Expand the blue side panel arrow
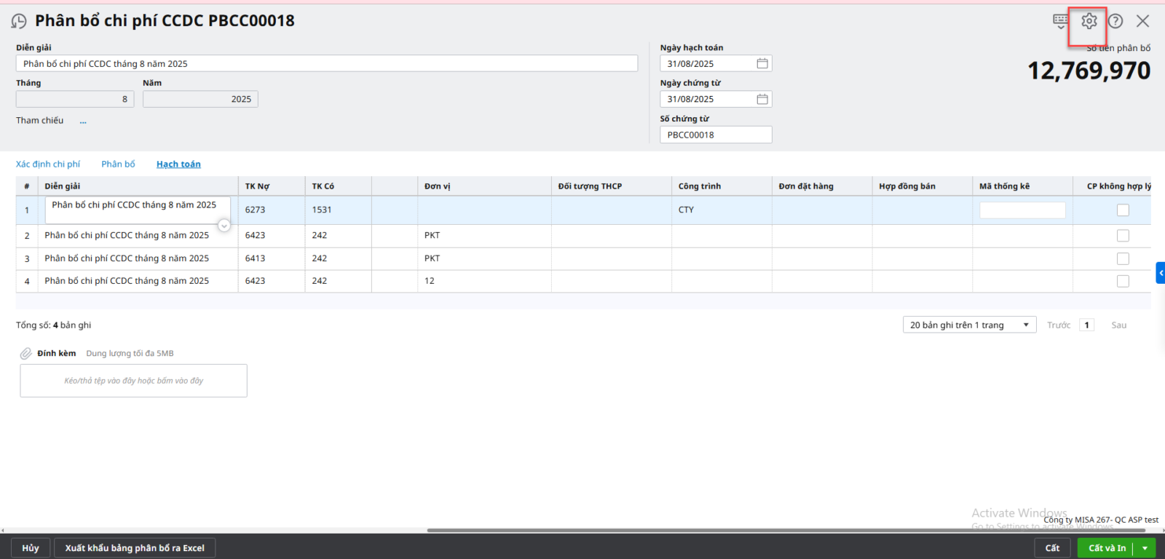Image resolution: width=1165 pixels, height=559 pixels. 1161,273
